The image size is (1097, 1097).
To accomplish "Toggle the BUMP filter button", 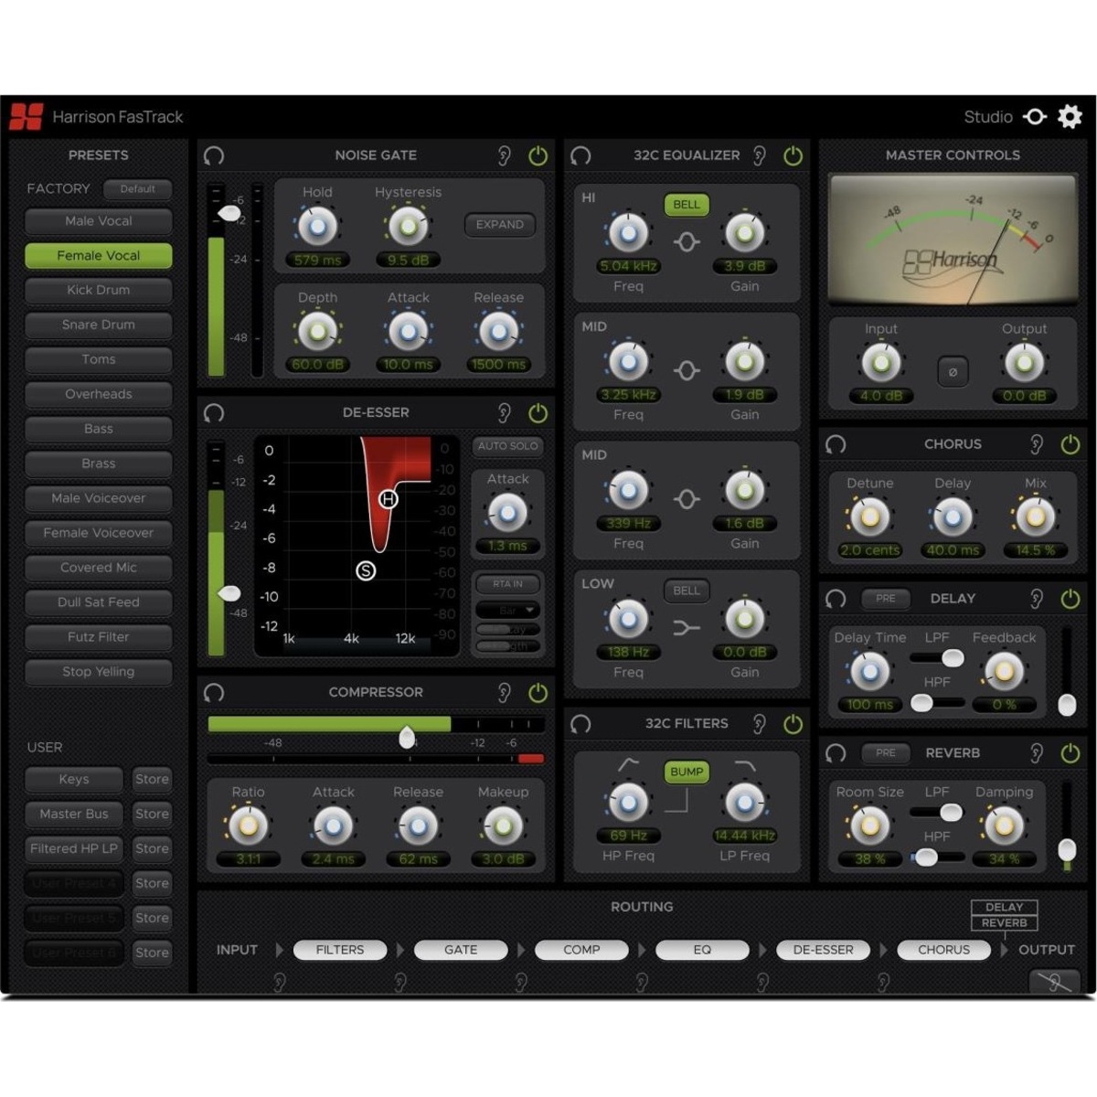I will pos(687,772).
